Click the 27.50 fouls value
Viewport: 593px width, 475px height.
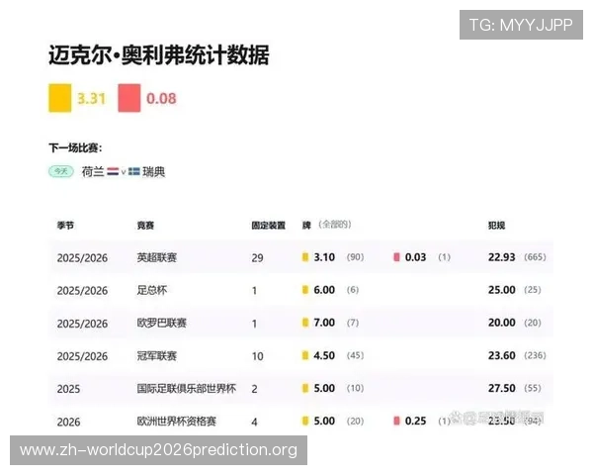click(x=501, y=388)
